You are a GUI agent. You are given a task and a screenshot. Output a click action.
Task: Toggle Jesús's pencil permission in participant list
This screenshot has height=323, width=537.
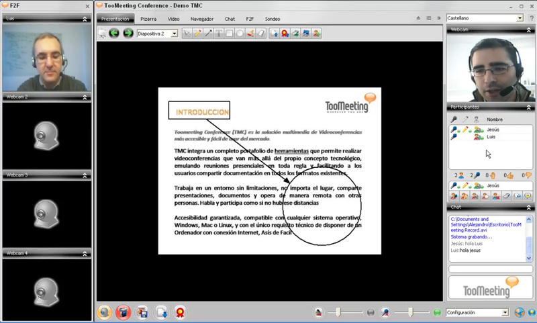465,130
